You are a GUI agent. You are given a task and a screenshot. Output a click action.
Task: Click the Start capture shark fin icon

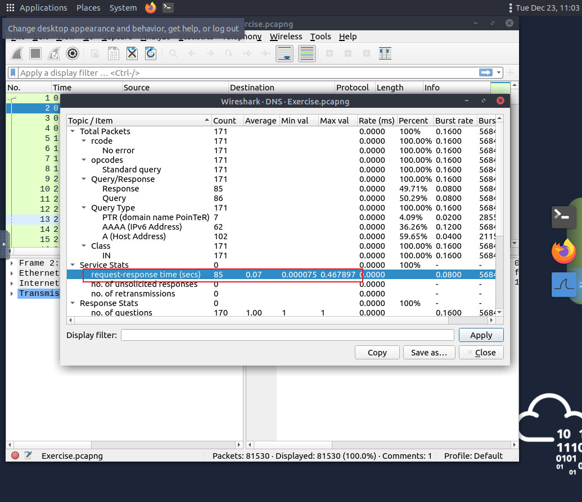17,54
